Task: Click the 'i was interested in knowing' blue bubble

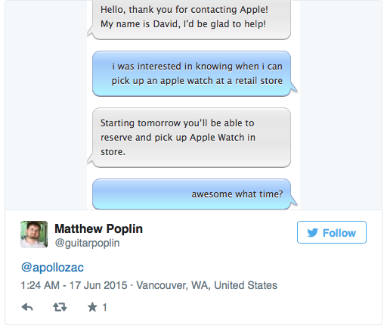Action: pos(193,73)
